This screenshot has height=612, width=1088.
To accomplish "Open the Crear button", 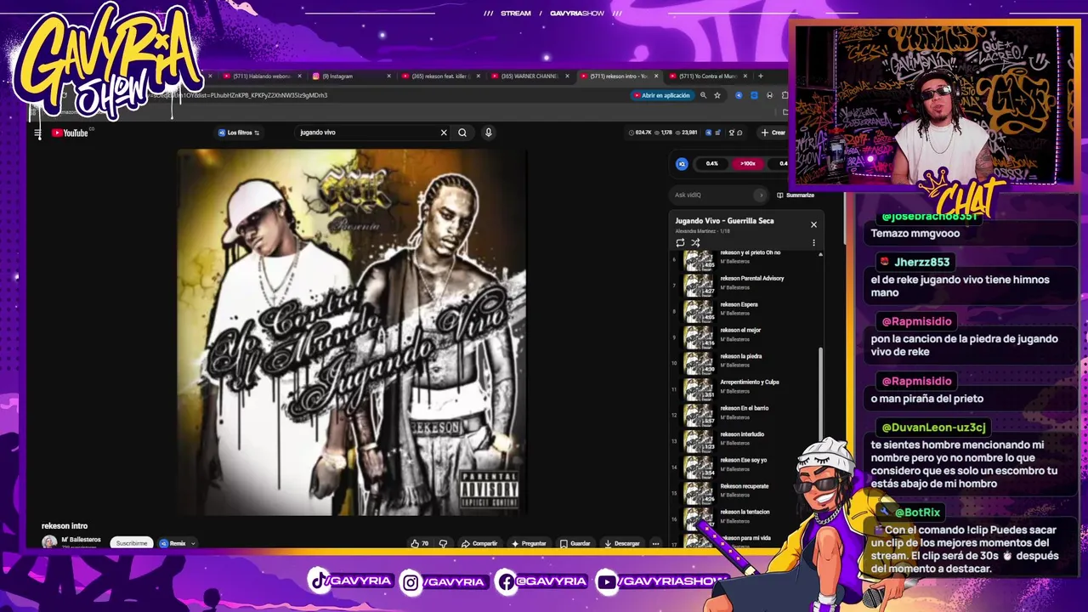I will 773,133.
